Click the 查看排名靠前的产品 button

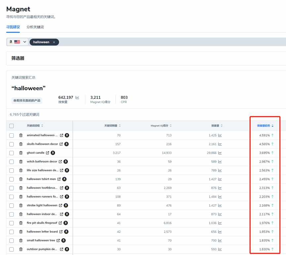(27, 100)
